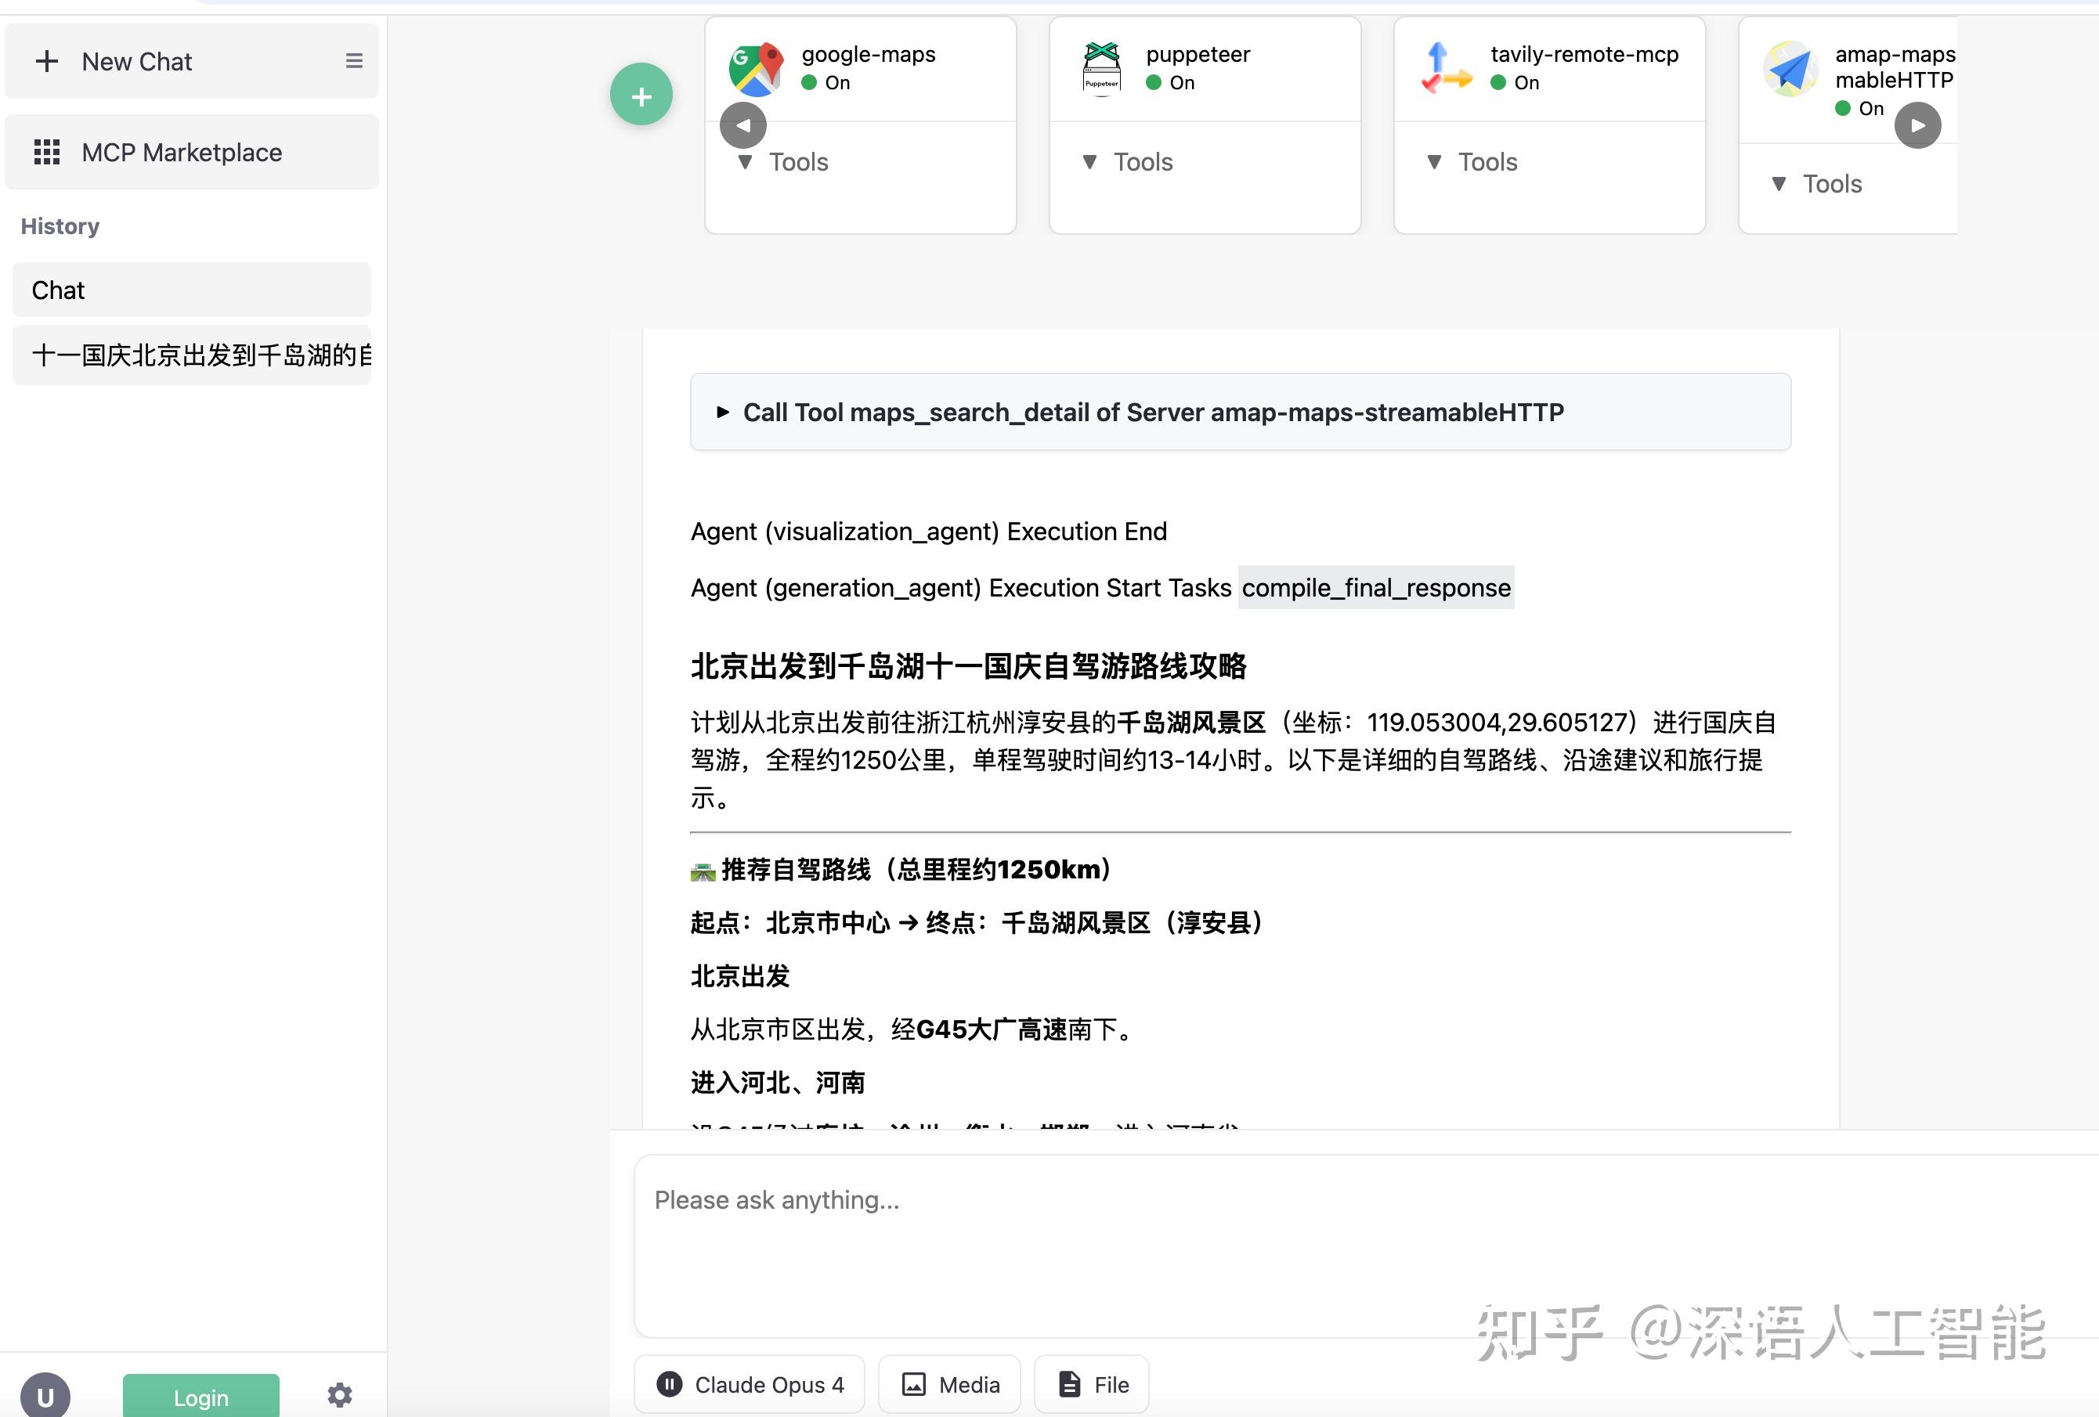2099x1417 pixels.
Task: Select the puppeteer server icon
Action: [x=1101, y=67]
